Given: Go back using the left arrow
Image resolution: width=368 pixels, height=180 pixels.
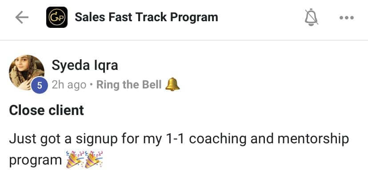Looking at the screenshot, I should coord(22,18).
